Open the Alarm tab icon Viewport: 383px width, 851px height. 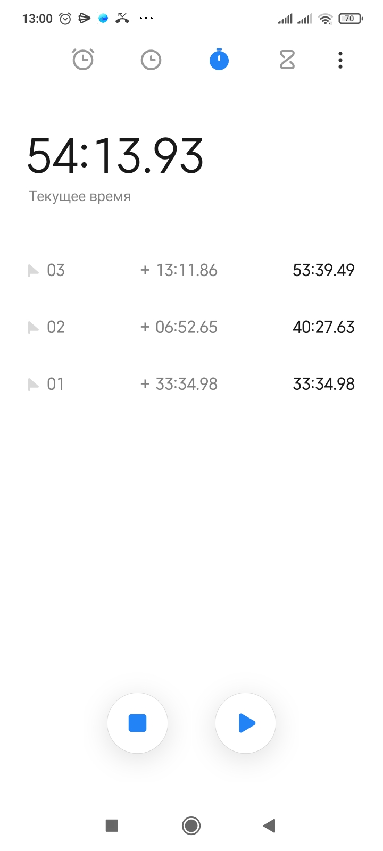point(83,60)
